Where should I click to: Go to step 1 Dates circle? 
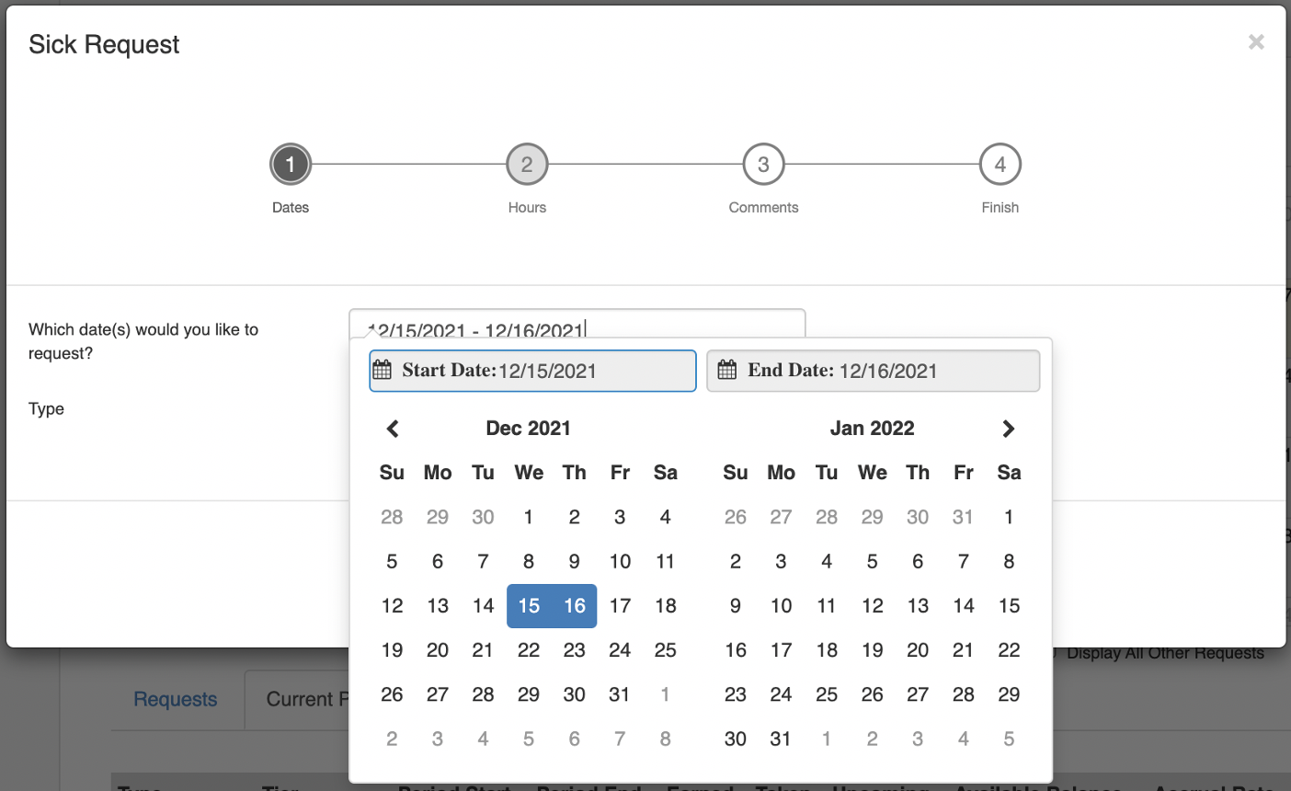point(291,165)
